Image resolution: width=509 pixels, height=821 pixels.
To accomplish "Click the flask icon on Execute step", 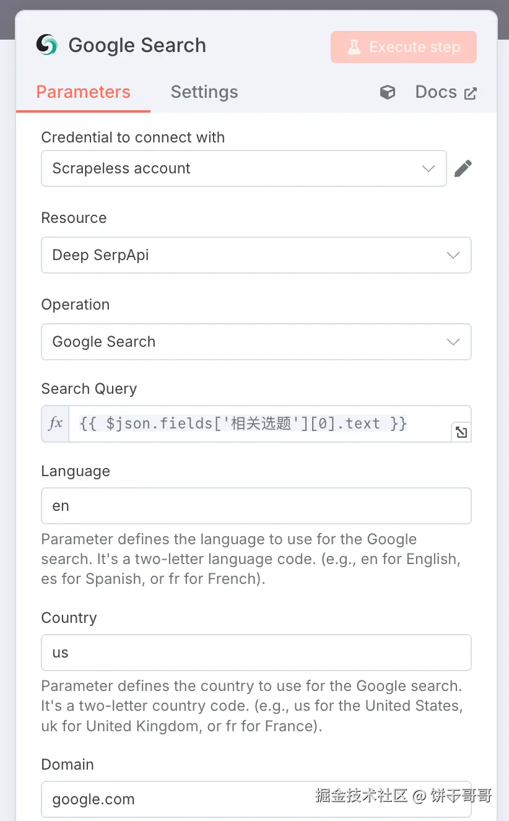I will coord(354,47).
